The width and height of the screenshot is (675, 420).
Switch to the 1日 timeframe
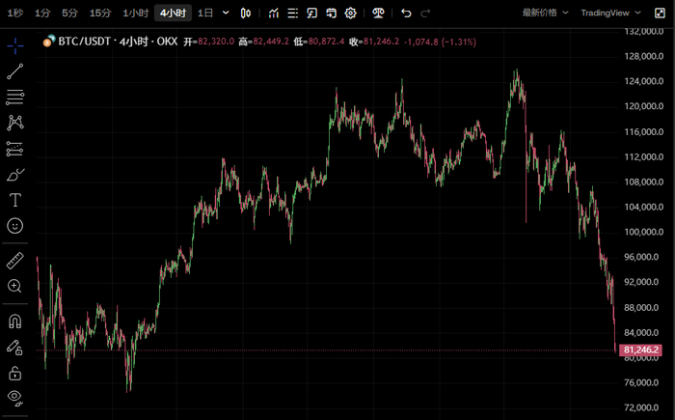pyautogui.click(x=204, y=14)
